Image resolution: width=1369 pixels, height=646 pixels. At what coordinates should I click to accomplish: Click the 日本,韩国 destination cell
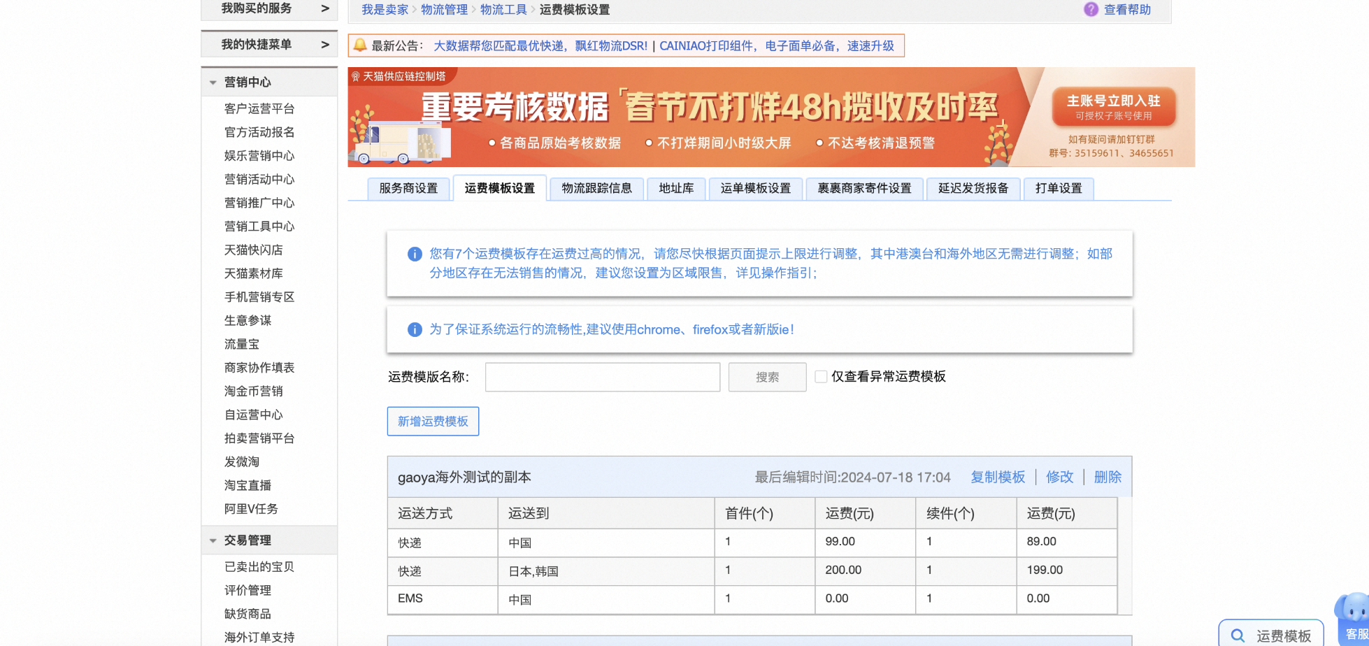[x=606, y=571]
